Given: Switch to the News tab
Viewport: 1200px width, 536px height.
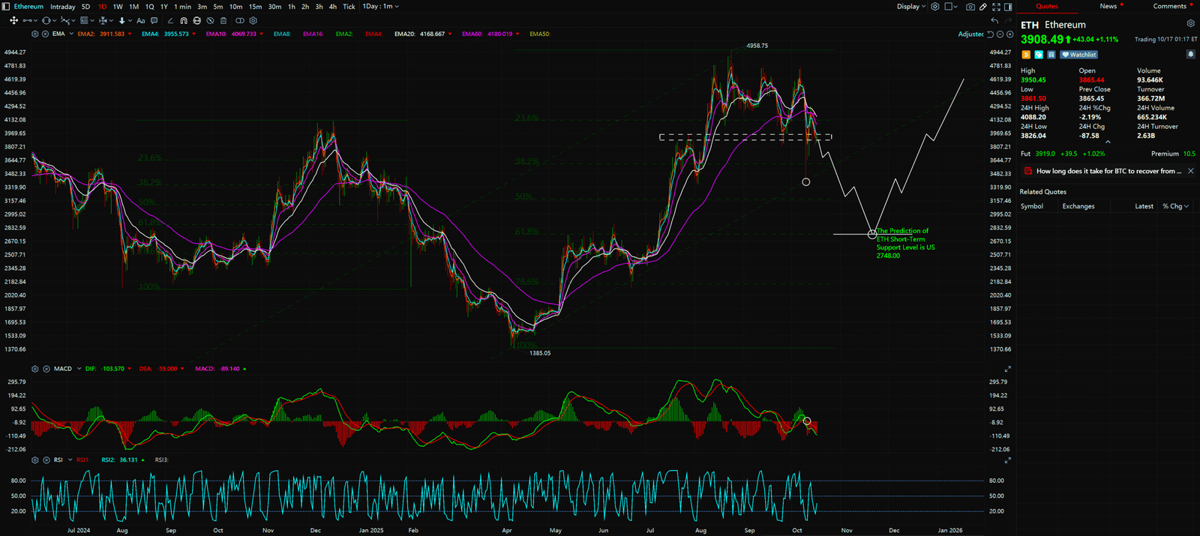Looking at the screenshot, I should pyautogui.click(x=1108, y=6).
